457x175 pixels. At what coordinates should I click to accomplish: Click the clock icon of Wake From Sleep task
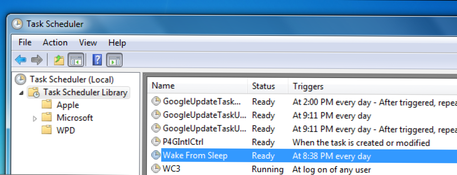pos(156,155)
